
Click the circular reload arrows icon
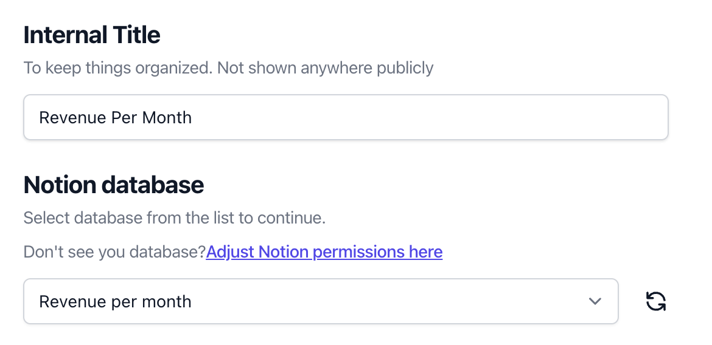655,301
